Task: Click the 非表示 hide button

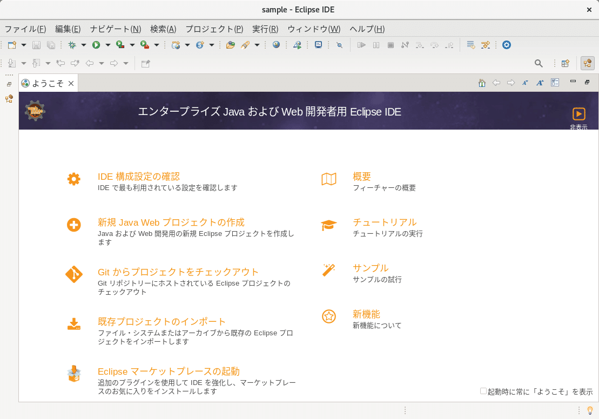Action: point(579,118)
